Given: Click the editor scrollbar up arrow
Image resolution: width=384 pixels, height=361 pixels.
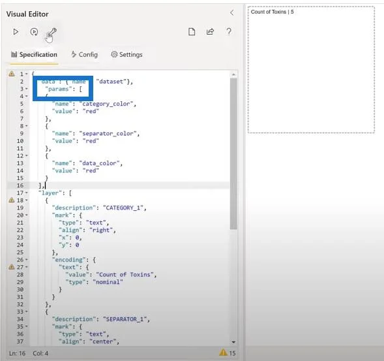Looking at the screenshot, I should tap(233, 74).
